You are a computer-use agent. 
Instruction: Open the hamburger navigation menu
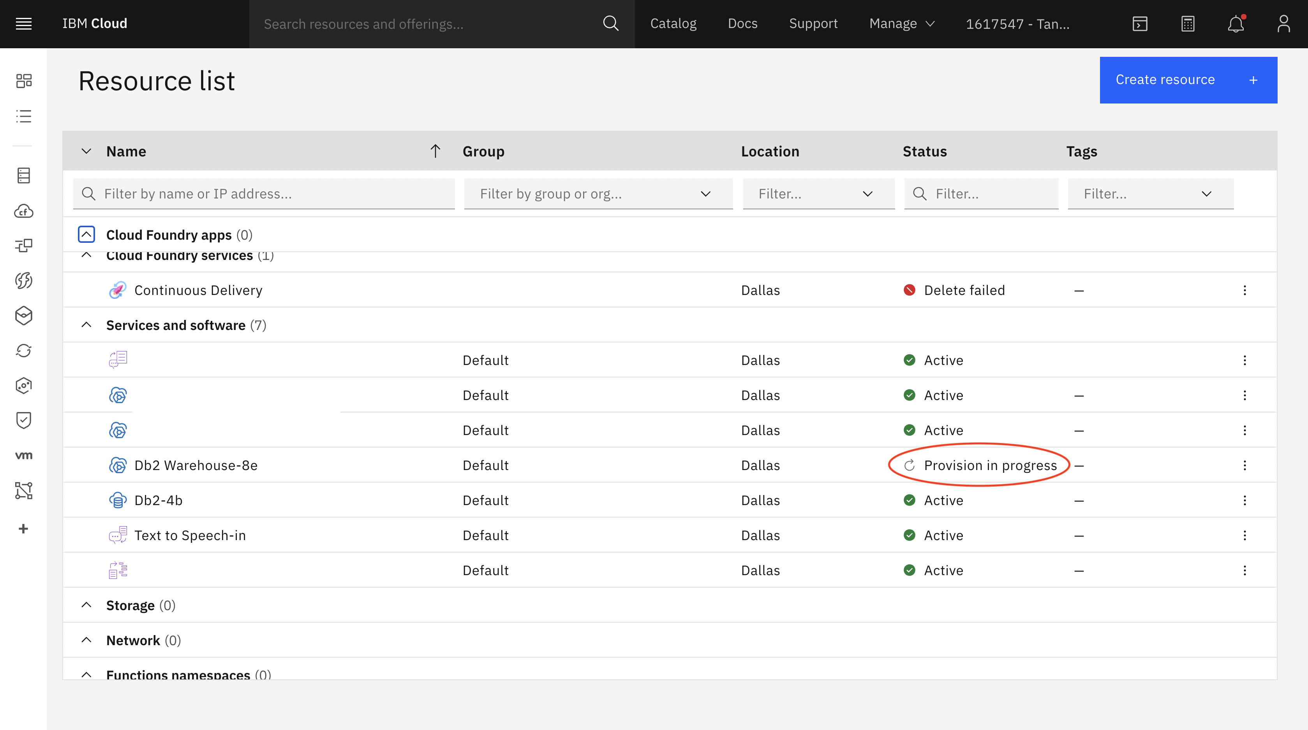pos(23,23)
